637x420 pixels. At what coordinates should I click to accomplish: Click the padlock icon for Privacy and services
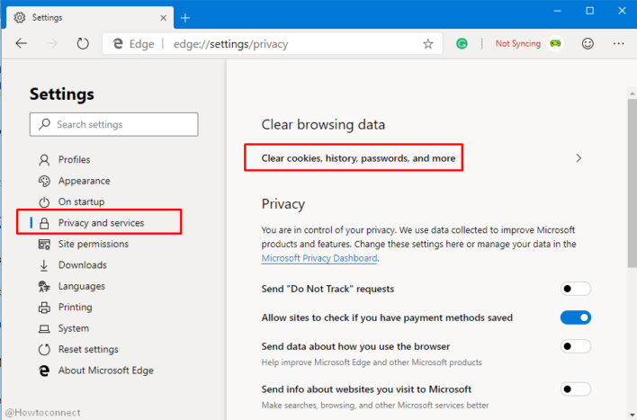click(x=44, y=223)
